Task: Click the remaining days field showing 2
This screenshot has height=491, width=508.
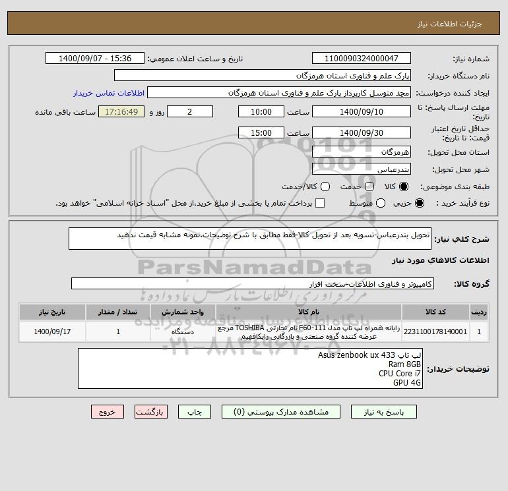Action: pyautogui.click(x=190, y=111)
